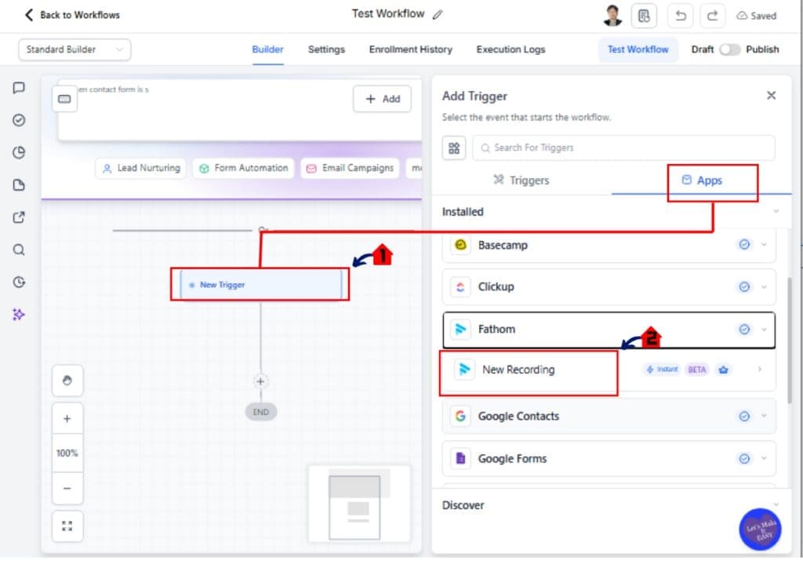803x569 pixels.
Task: Select the history clock icon in sidebar
Action: 18,282
